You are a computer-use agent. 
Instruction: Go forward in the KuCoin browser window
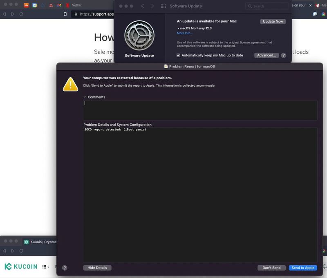13,251
